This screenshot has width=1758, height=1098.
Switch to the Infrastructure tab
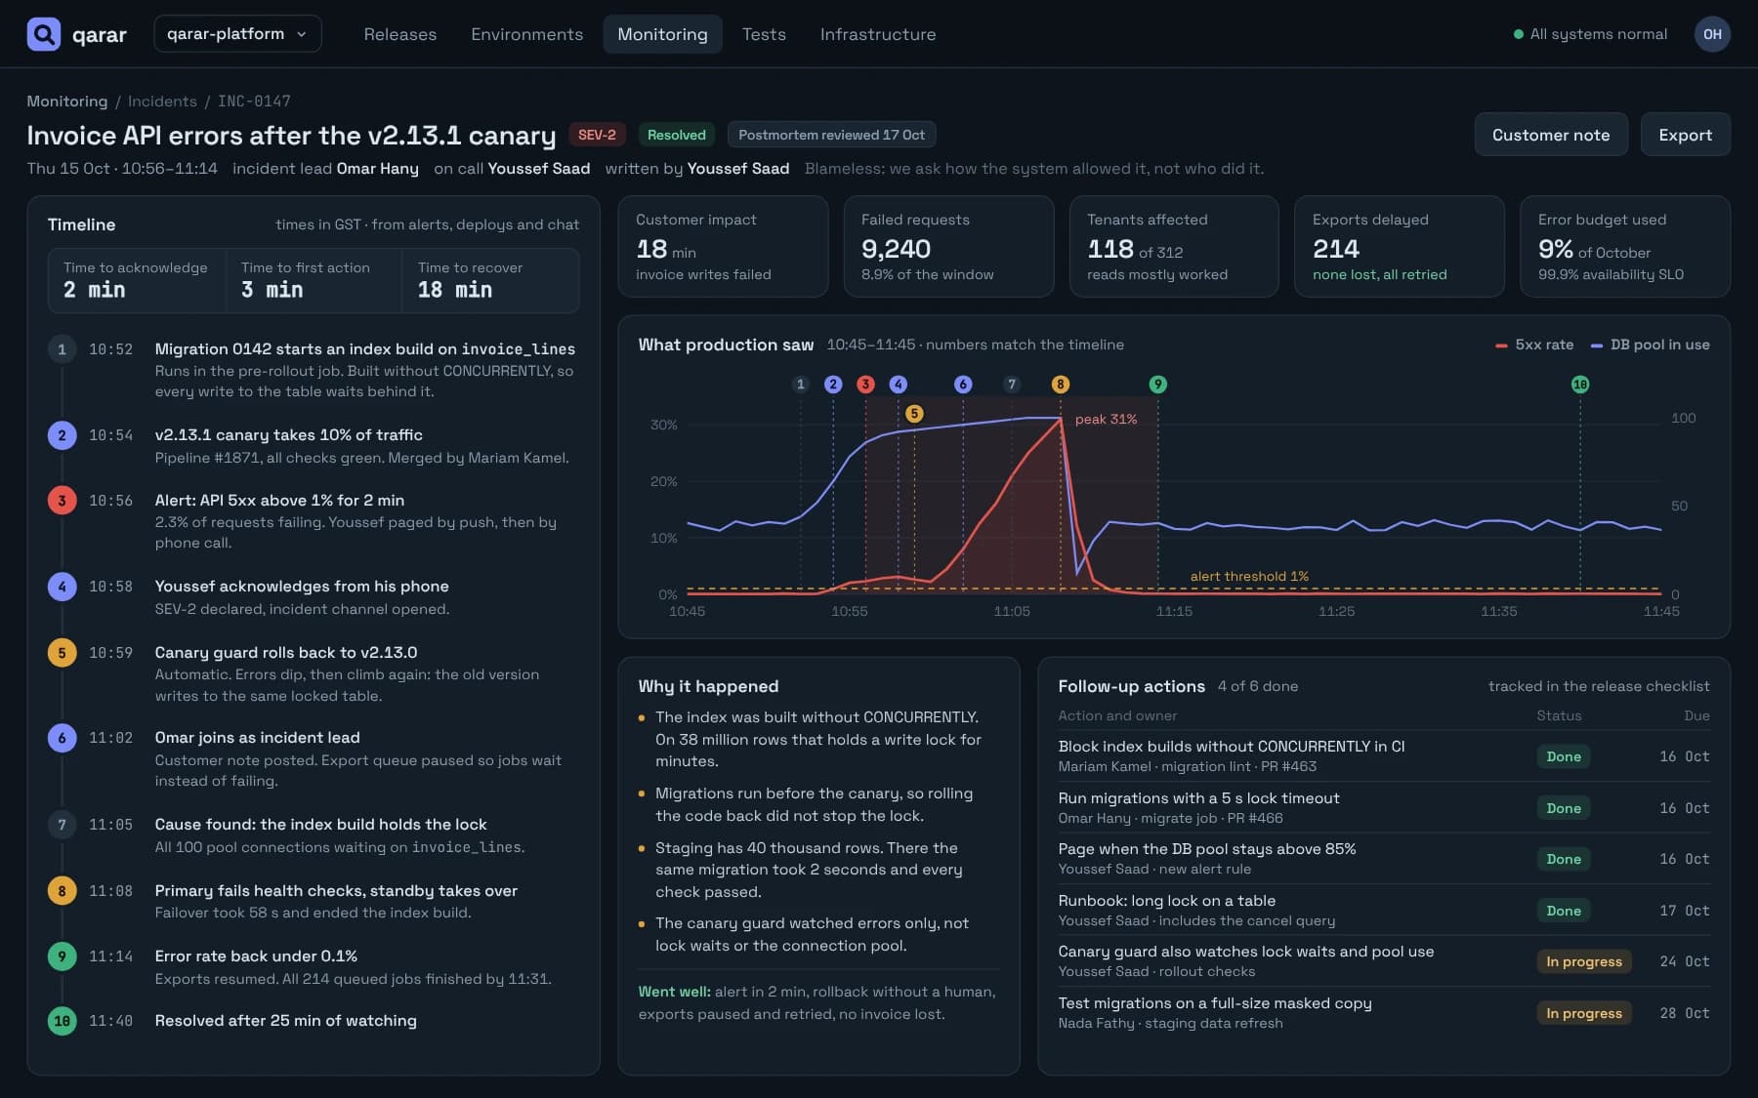click(878, 34)
